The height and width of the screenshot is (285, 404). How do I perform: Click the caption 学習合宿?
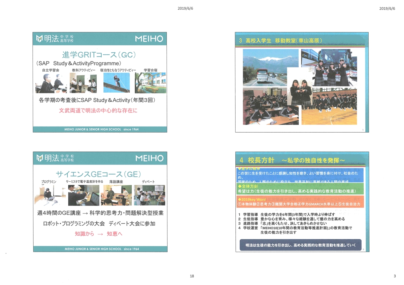[150, 70]
